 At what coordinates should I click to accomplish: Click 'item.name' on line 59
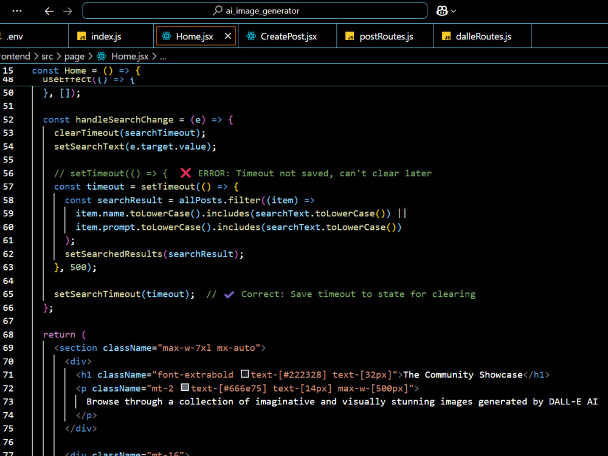coord(100,213)
